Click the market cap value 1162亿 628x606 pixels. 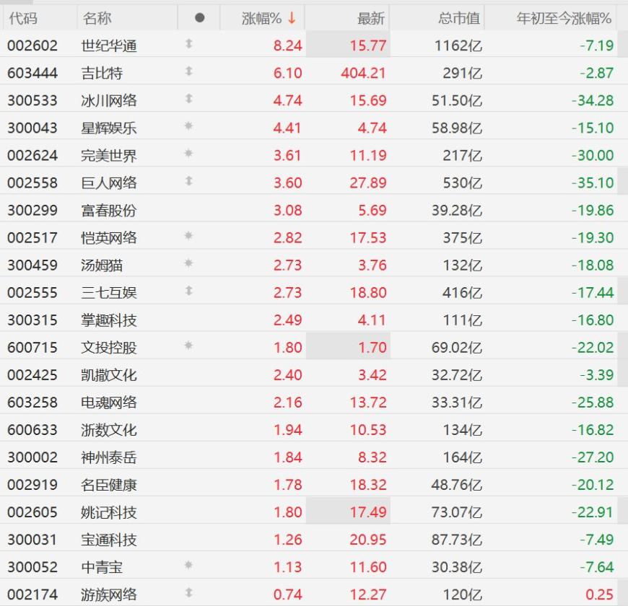[x=458, y=45]
